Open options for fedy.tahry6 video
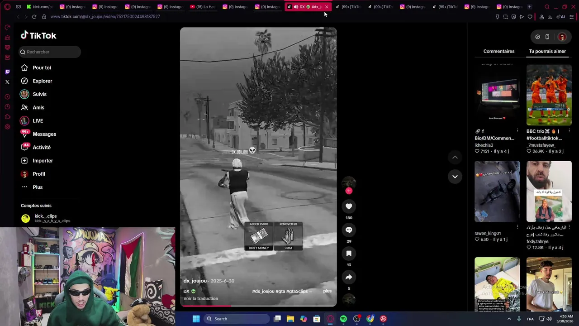Screen dimensions: 579x326 point(569,227)
